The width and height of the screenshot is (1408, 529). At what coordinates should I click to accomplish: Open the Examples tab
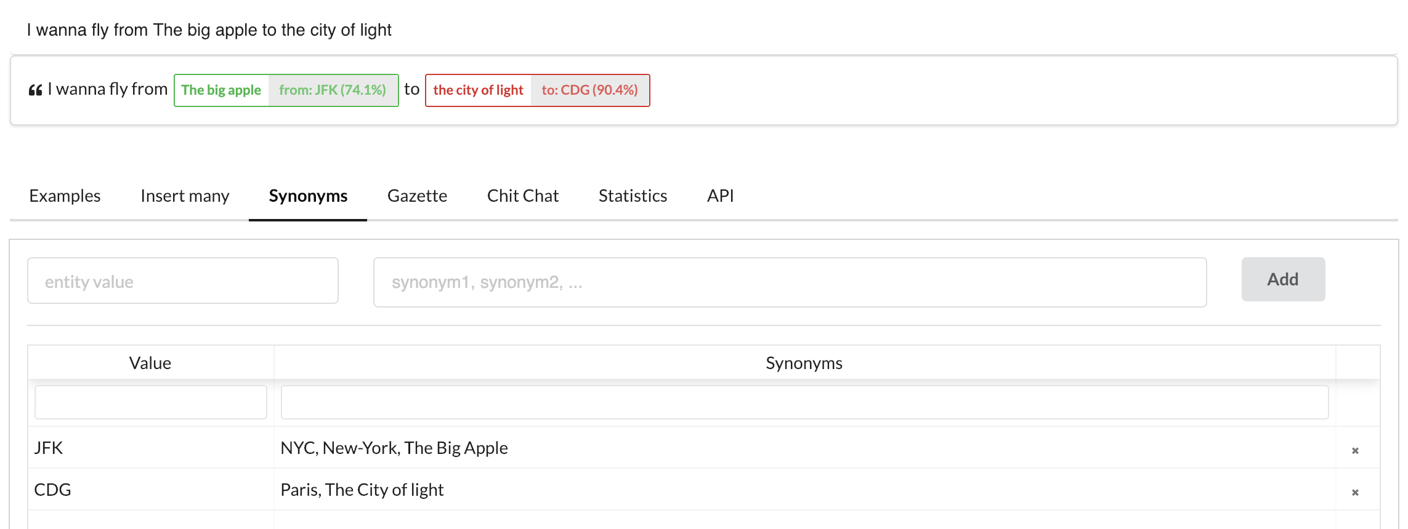coord(65,196)
